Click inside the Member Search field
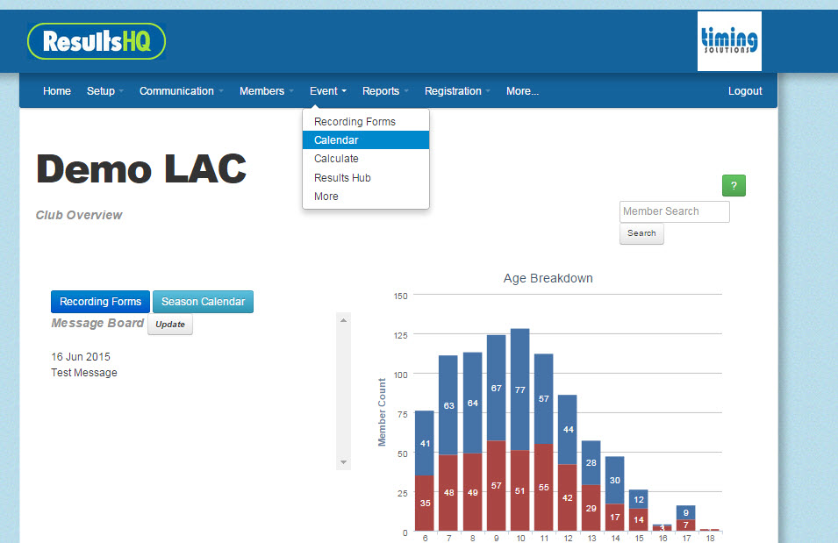 [674, 211]
